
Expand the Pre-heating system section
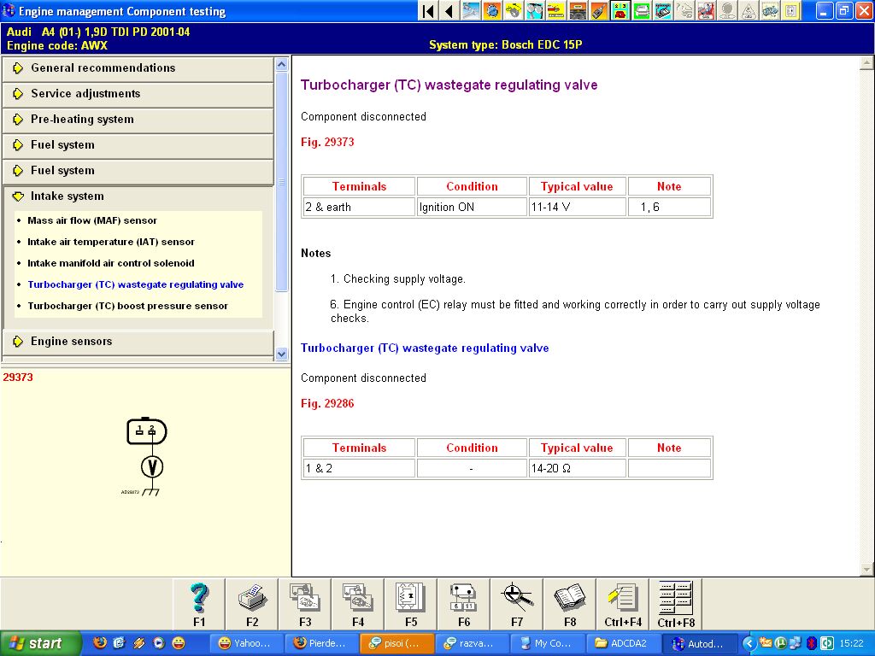click(82, 120)
